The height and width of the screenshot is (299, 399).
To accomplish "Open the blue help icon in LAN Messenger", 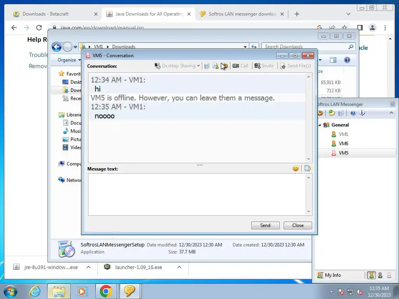I will pos(353,113).
